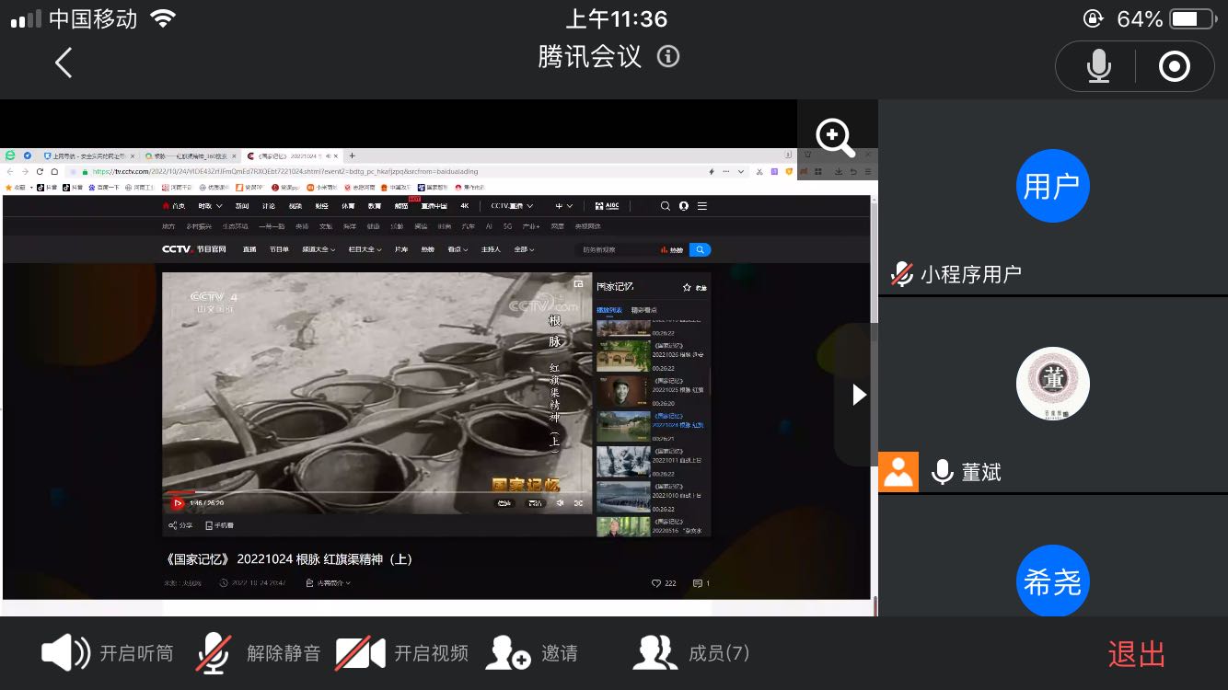The width and height of the screenshot is (1228, 690).
Task: Click the volume speaker icon in player
Action: pyautogui.click(x=560, y=503)
